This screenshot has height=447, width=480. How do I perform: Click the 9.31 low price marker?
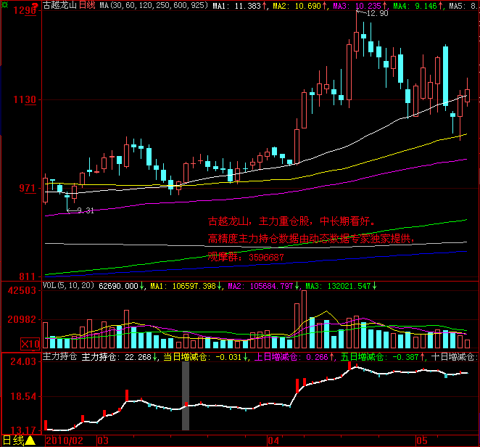tap(85, 210)
